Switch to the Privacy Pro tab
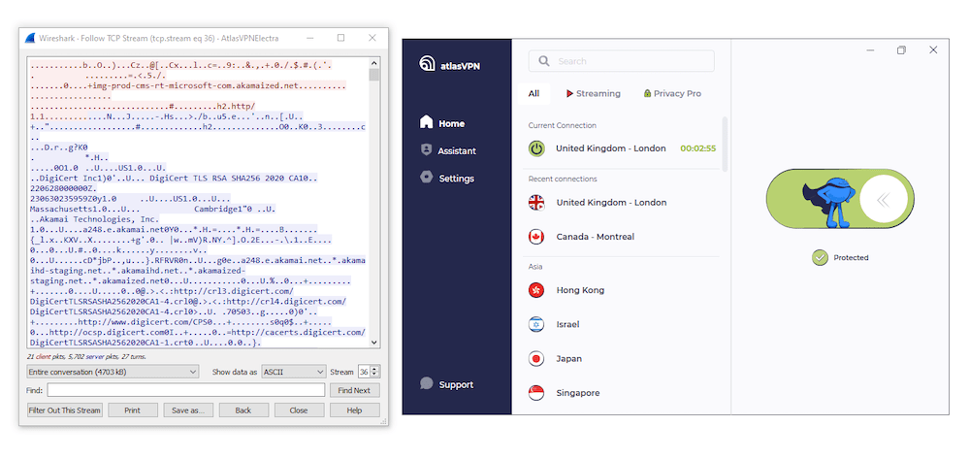The width and height of the screenshot is (970, 459). point(672,93)
